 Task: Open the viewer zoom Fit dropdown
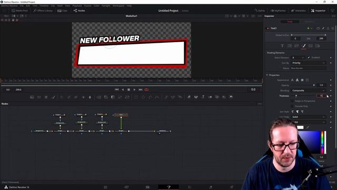coord(7,16)
